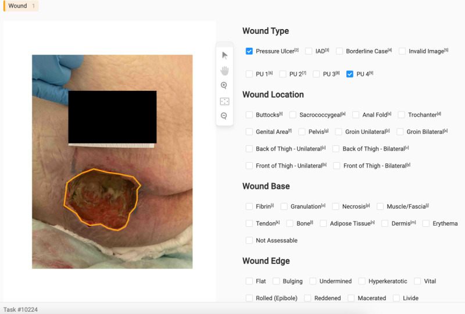Click the orange wound outline region

tap(102, 199)
